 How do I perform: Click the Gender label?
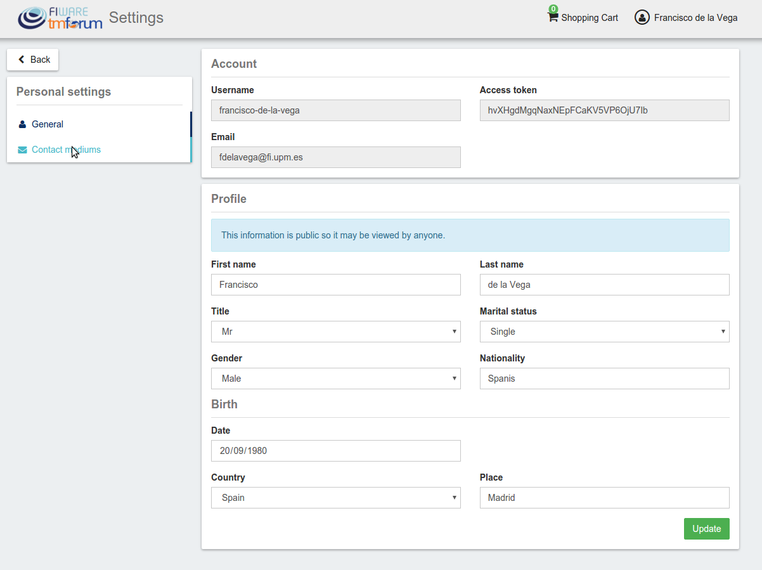click(x=227, y=358)
